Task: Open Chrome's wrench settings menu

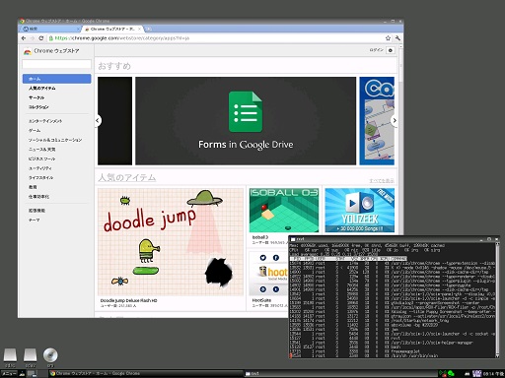Action: coord(397,38)
